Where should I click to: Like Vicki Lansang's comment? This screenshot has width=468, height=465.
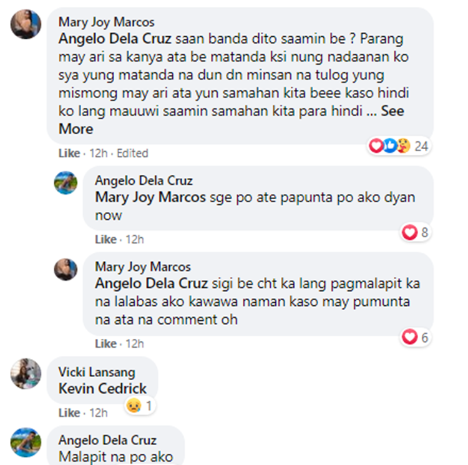pyautogui.click(x=69, y=413)
